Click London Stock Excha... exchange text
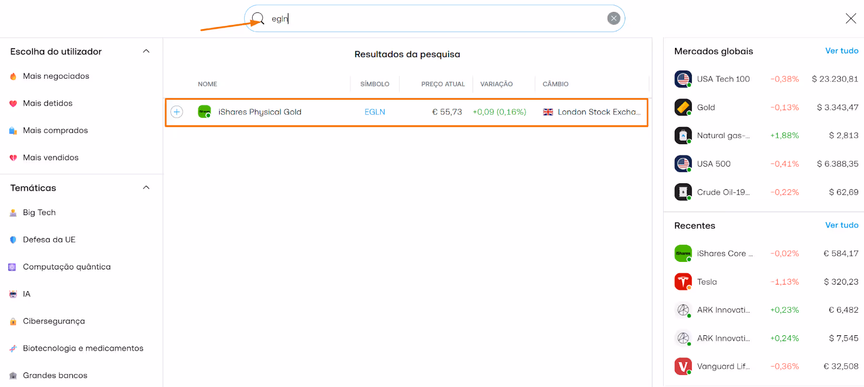This screenshot has height=387, width=864. point(599,112)
